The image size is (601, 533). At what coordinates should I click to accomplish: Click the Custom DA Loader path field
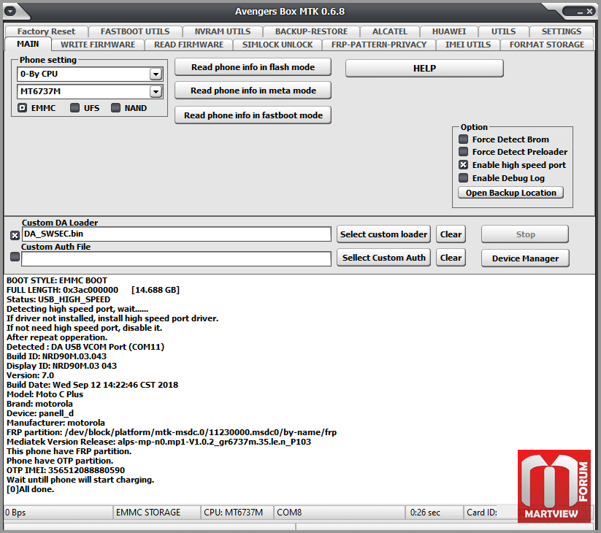coord(176,234)
